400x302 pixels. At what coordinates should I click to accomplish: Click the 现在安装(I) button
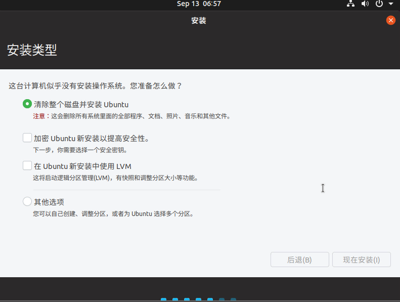362,260
